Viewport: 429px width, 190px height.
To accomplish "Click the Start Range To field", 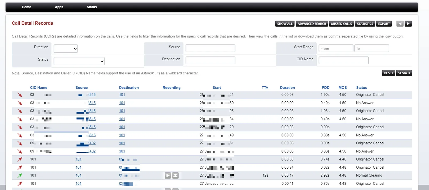I will coord(372,48).
